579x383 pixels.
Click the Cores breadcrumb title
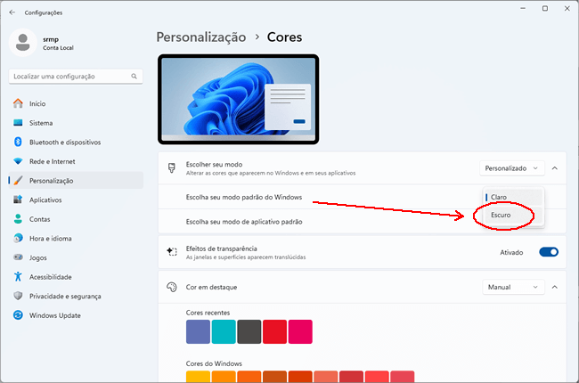pos(284,37)
